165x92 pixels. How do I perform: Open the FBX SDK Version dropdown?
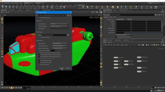(60, 43)
